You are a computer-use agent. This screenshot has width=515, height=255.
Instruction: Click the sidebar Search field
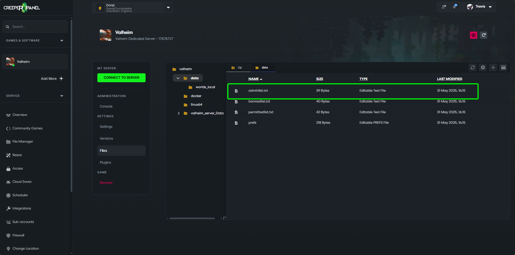coord(35,27)
